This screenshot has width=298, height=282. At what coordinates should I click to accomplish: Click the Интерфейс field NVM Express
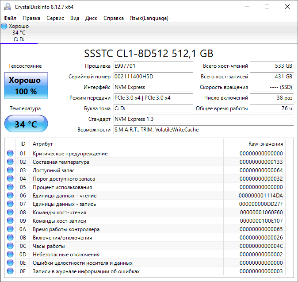click(x=153, y=87)
